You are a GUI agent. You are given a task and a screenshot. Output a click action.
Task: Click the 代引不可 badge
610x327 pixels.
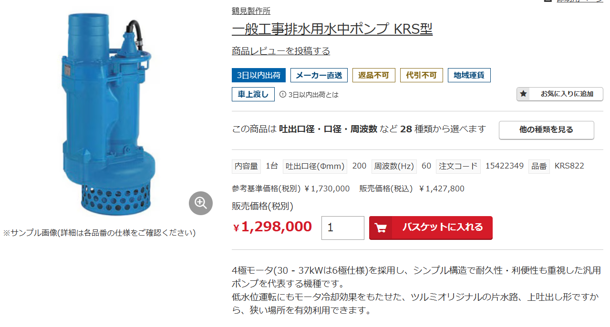point(422,75)
